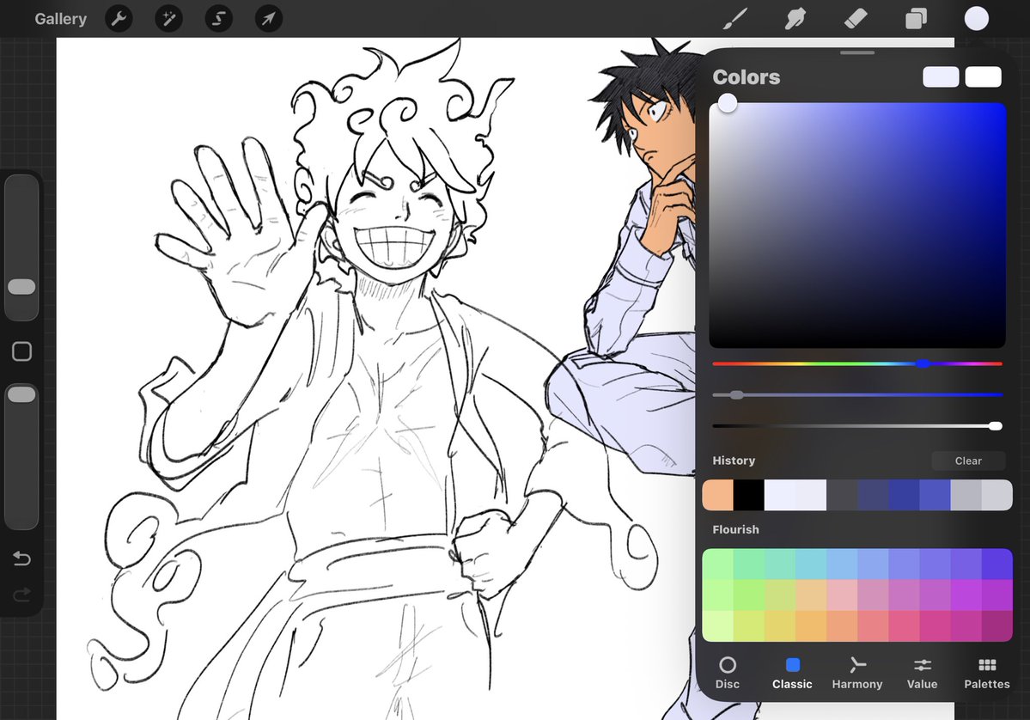This screenshot has width=1030, height=720.
Task: Click the brightness slider handle
Action: click(996, 426)
